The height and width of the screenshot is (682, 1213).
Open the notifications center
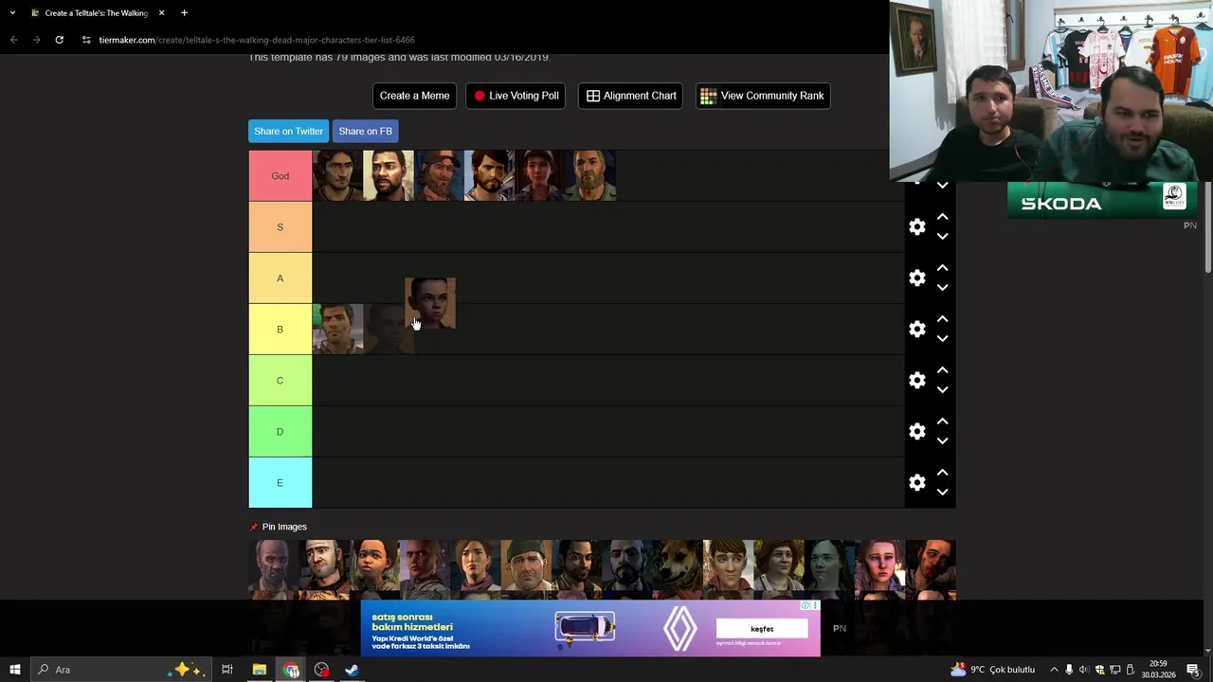pos(1193,670)
